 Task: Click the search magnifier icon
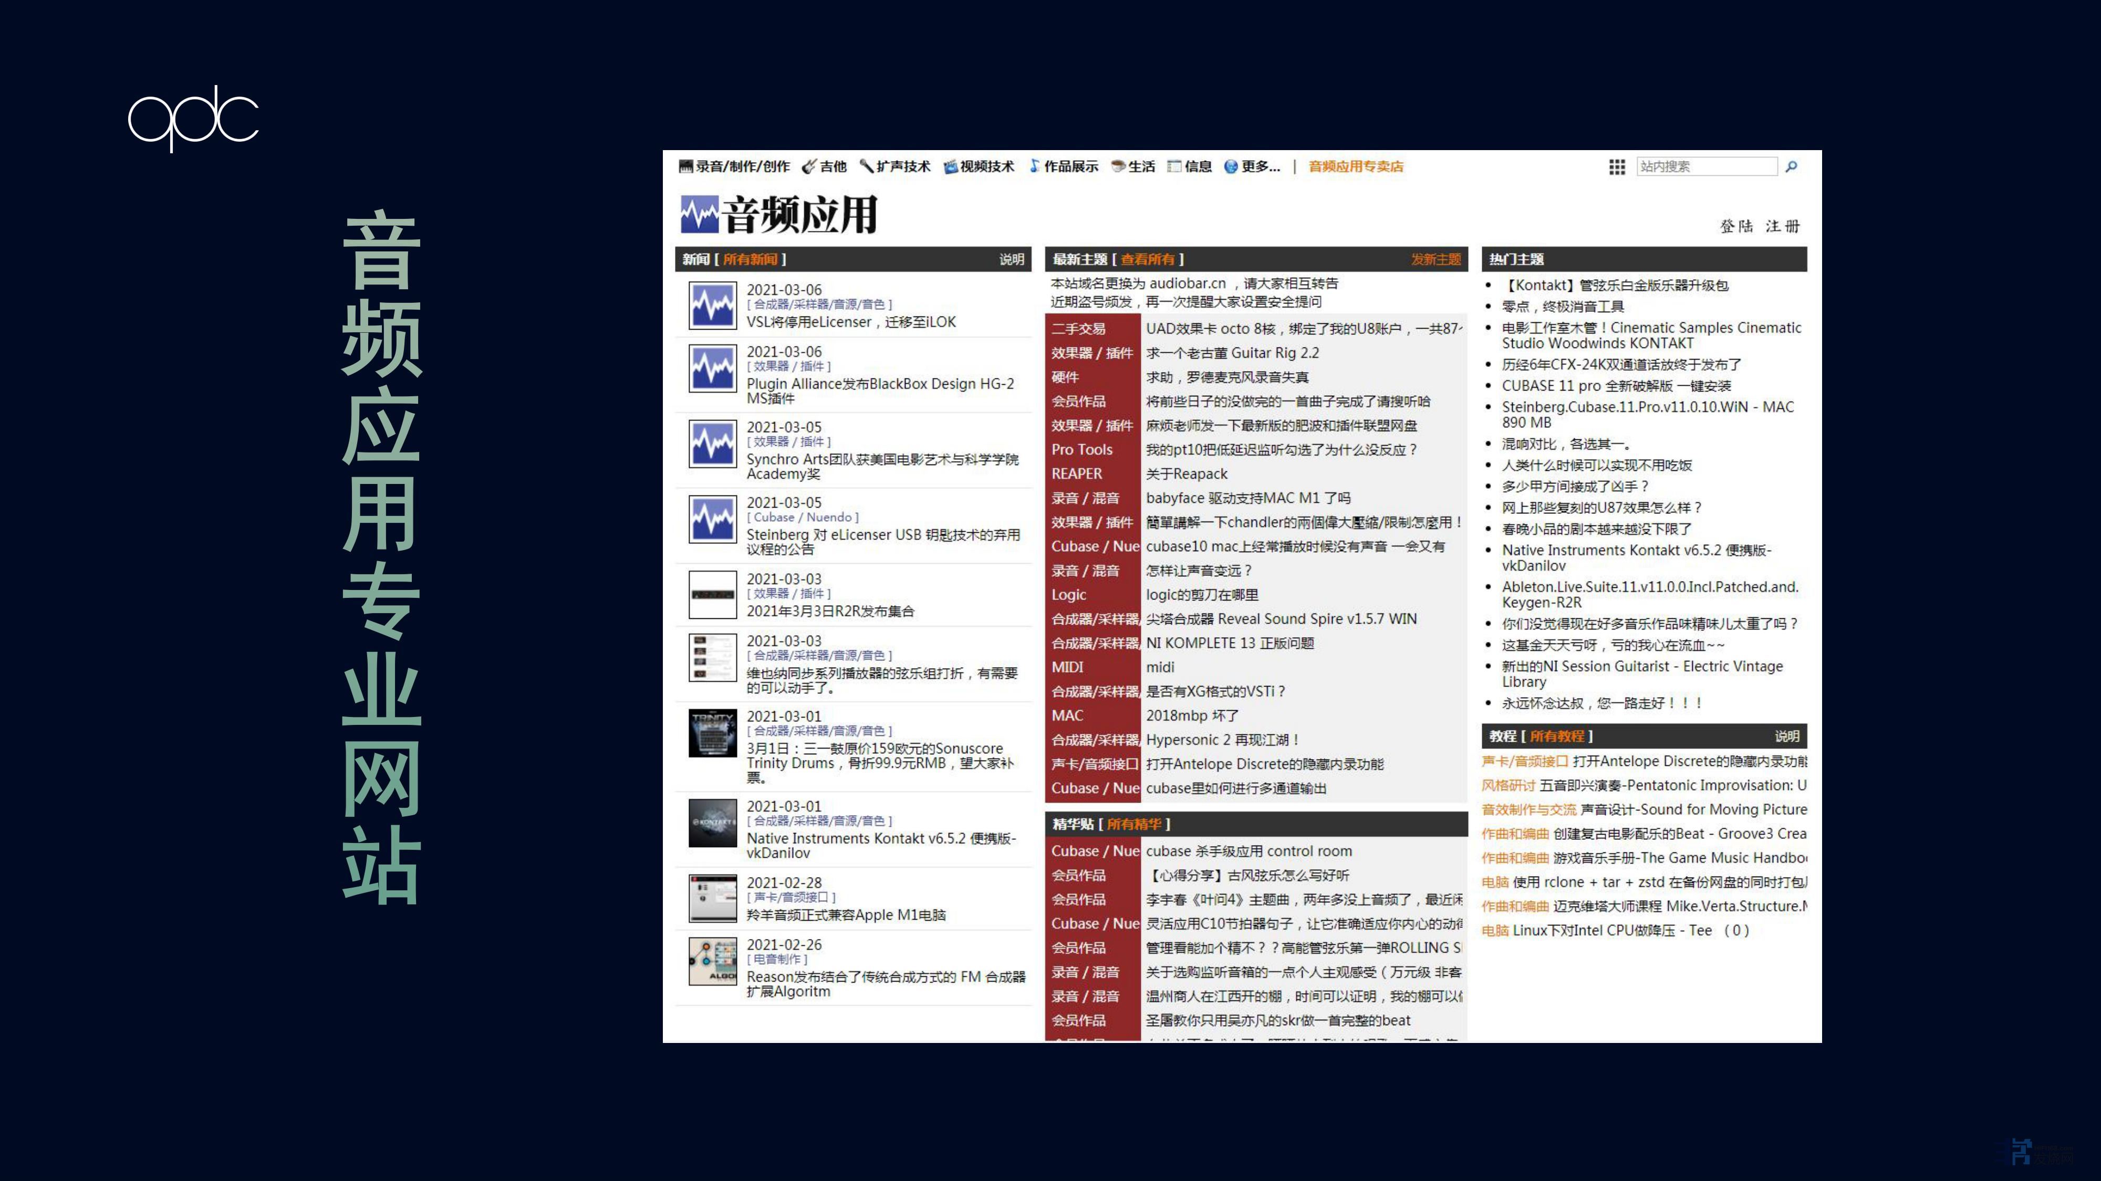(1791, 166)
